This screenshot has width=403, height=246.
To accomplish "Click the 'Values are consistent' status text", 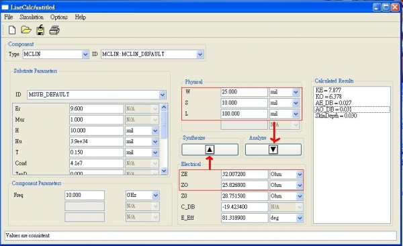I will [x=28, y=235].
